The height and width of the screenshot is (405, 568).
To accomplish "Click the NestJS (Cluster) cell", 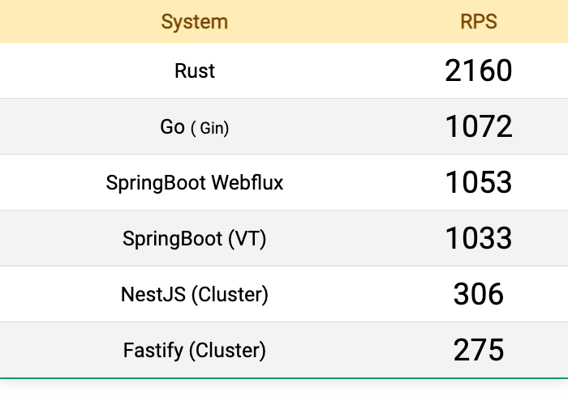I will 195,294.
